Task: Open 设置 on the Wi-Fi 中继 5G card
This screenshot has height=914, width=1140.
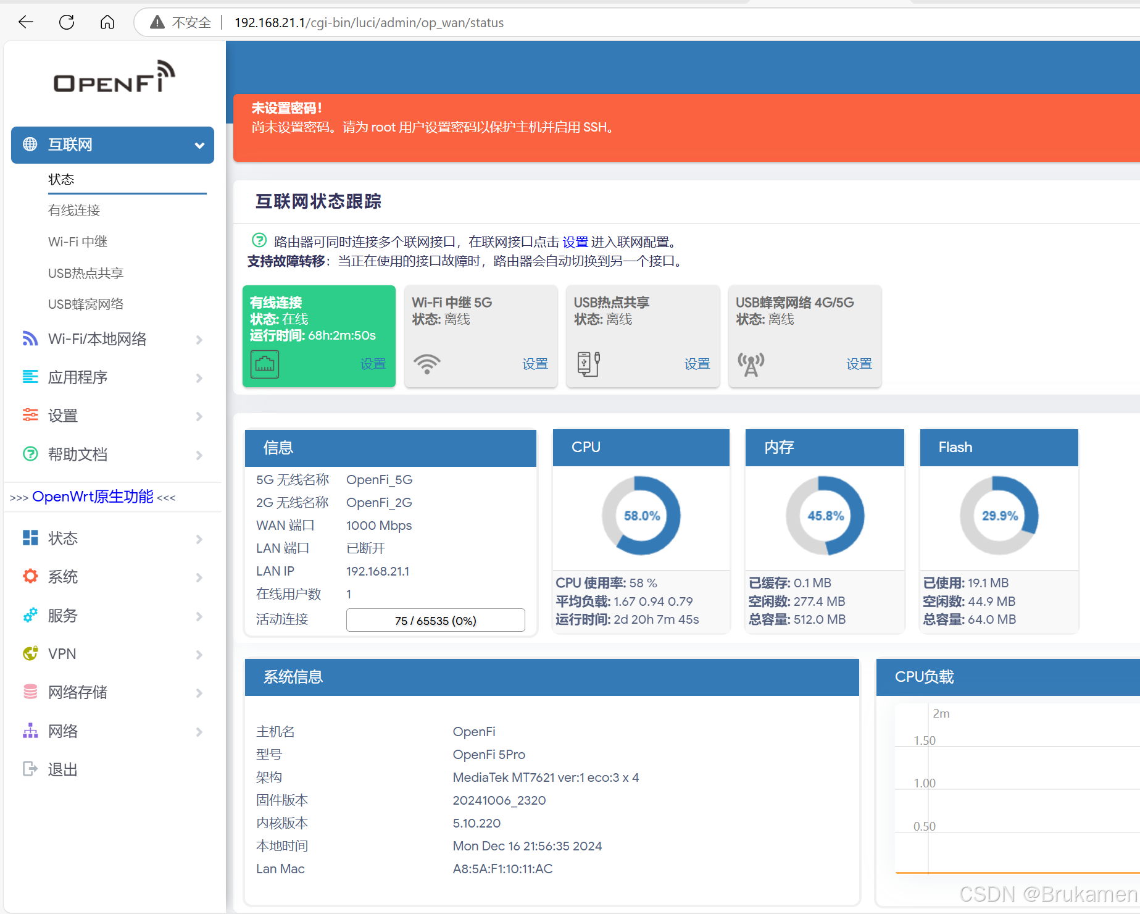Action: pos(535,364)
